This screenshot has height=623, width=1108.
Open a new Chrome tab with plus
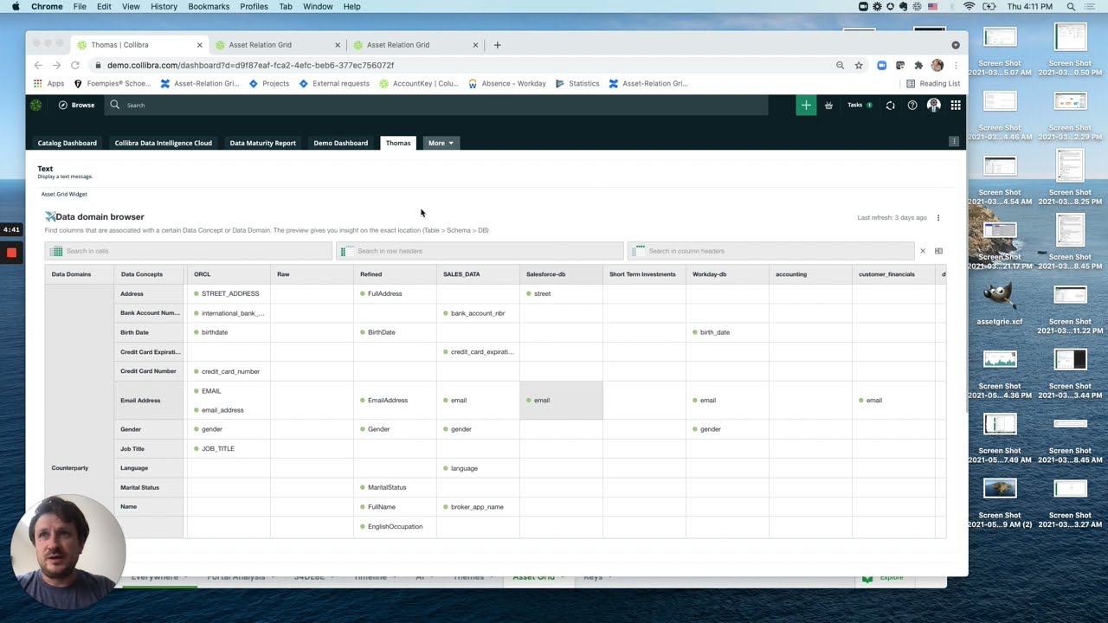(497, 45)
